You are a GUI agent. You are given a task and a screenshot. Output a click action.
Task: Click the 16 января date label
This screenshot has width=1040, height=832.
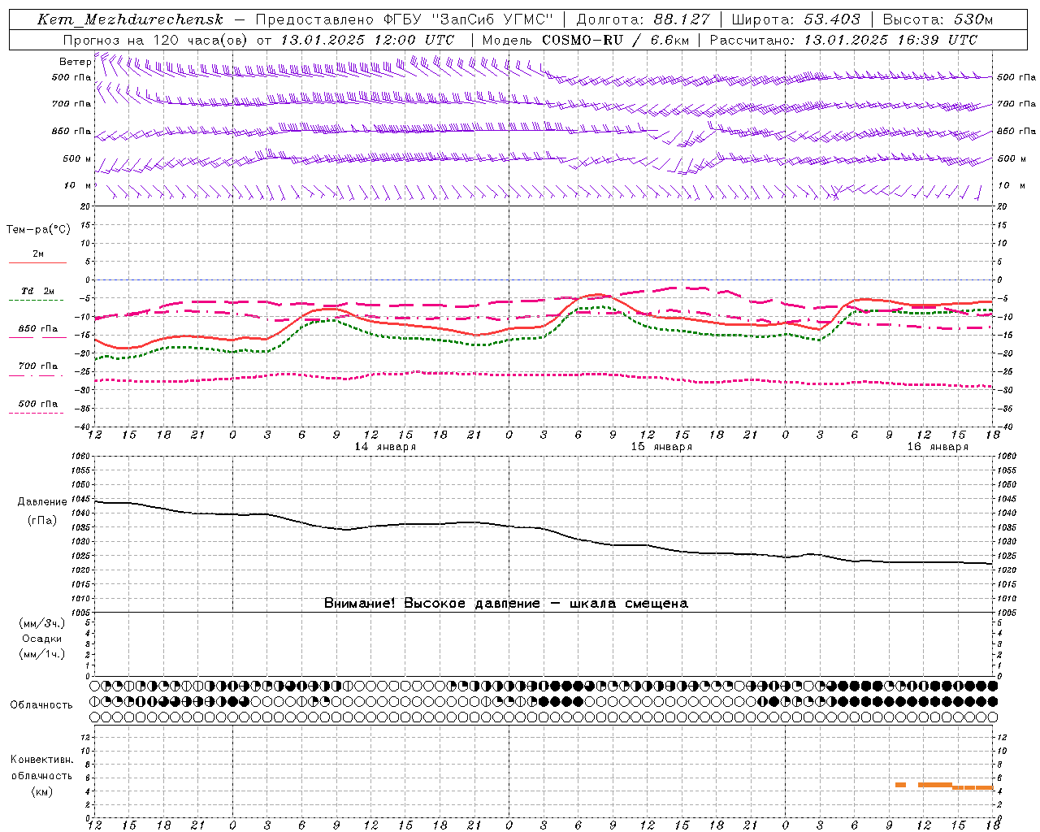tap(938, 447)
